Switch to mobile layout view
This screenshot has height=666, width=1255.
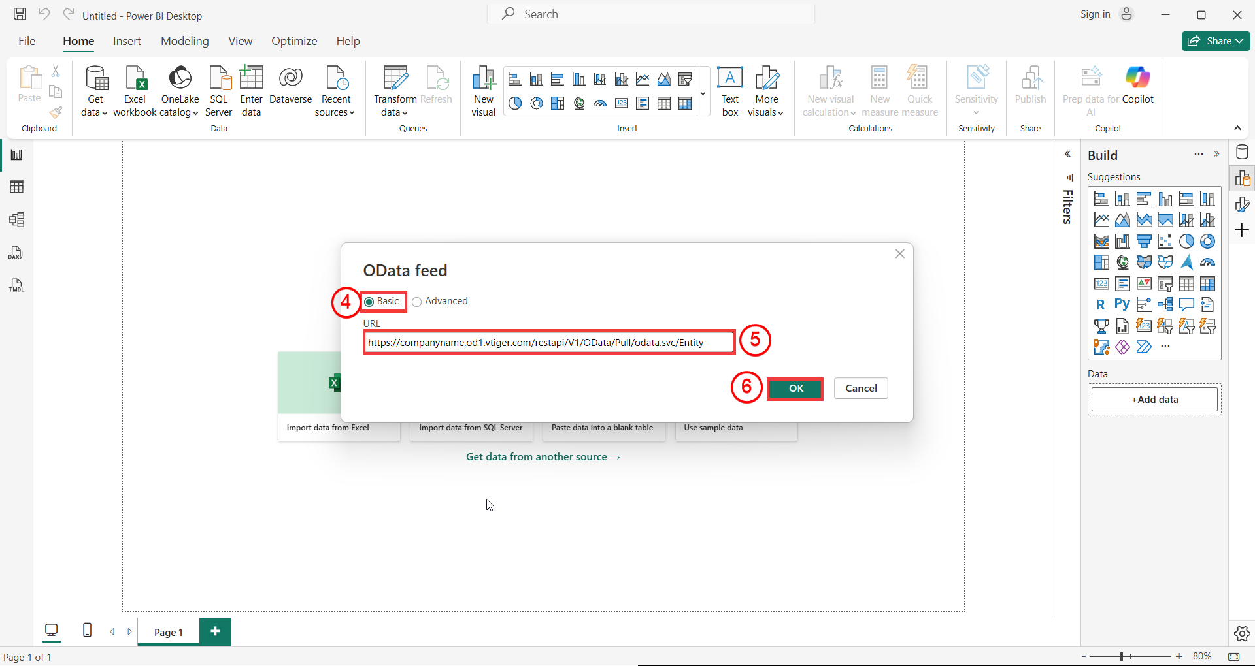[87, 630]
